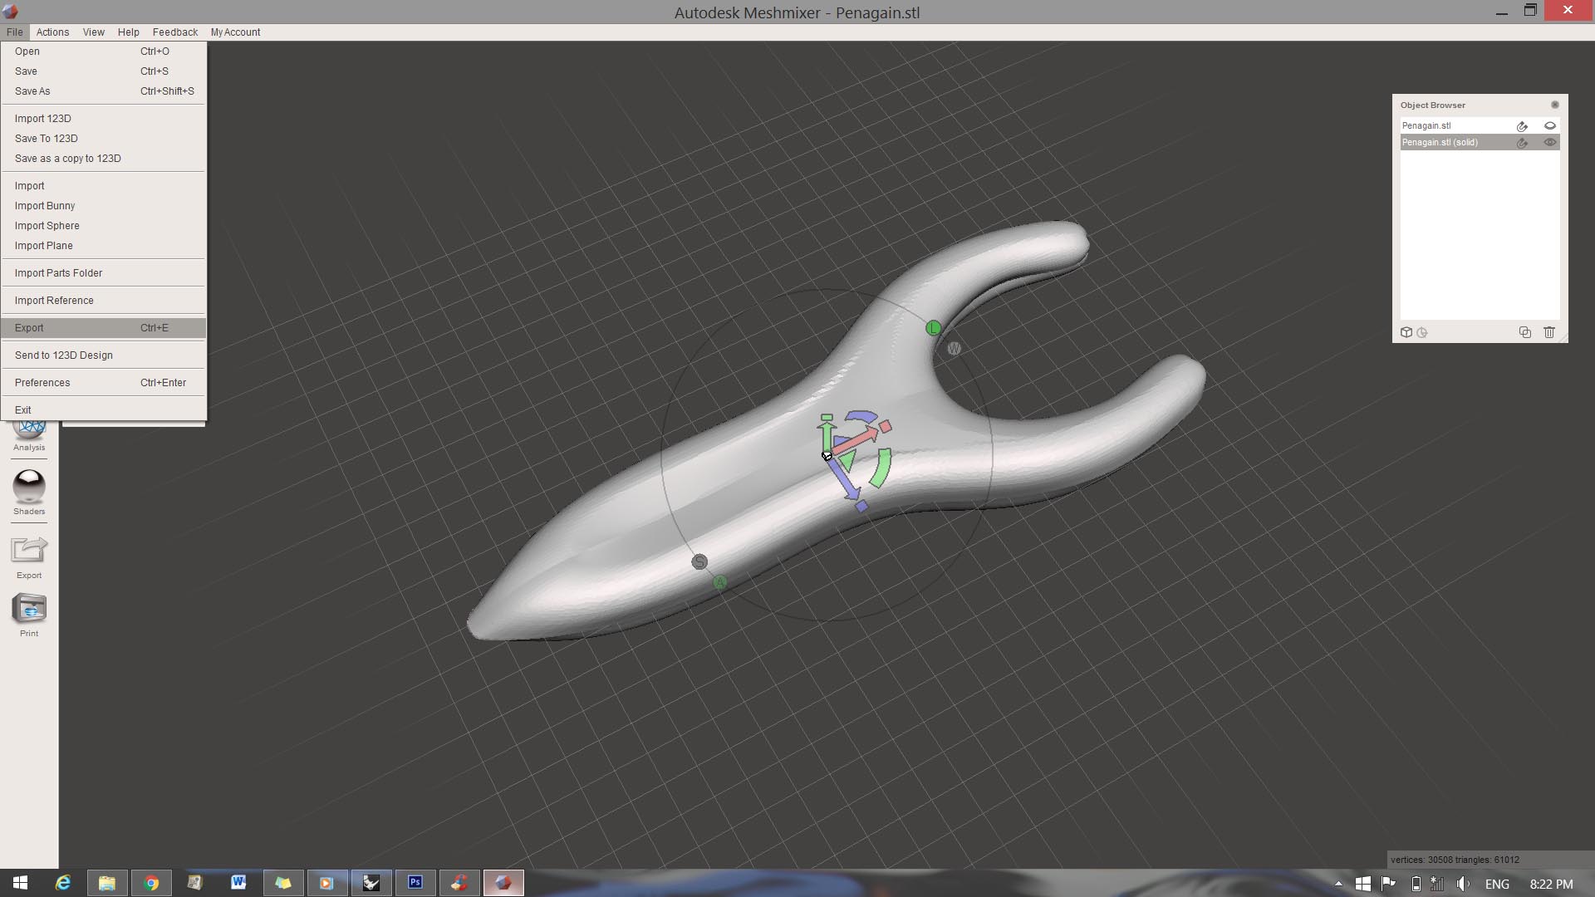Open Windows Start button
This screenshot has height=897, width=1595.
coord(20,883)
